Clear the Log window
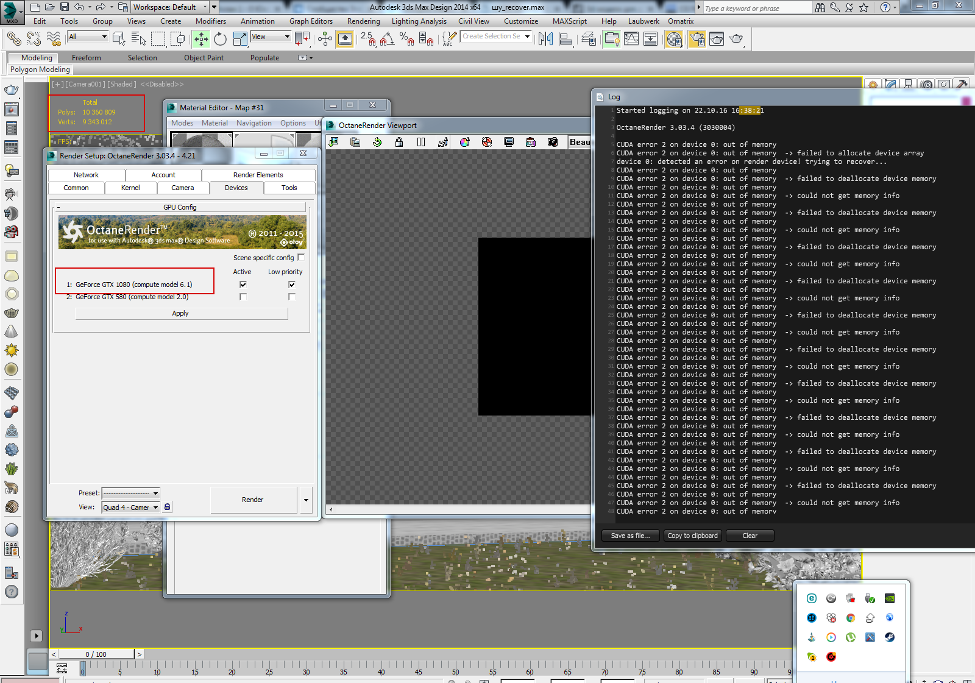 (x=750, y=536)
